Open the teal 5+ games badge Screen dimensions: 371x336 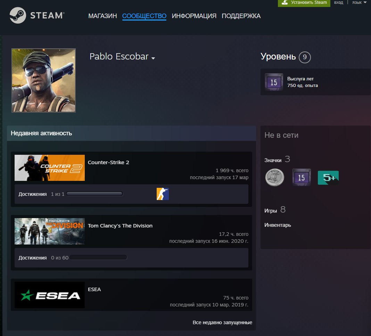coord(328,177)
